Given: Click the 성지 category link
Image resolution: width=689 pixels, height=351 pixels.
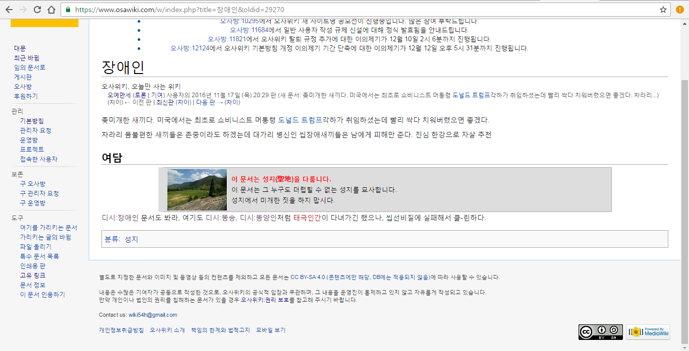Looking at the screenshot, I should 131,239.
